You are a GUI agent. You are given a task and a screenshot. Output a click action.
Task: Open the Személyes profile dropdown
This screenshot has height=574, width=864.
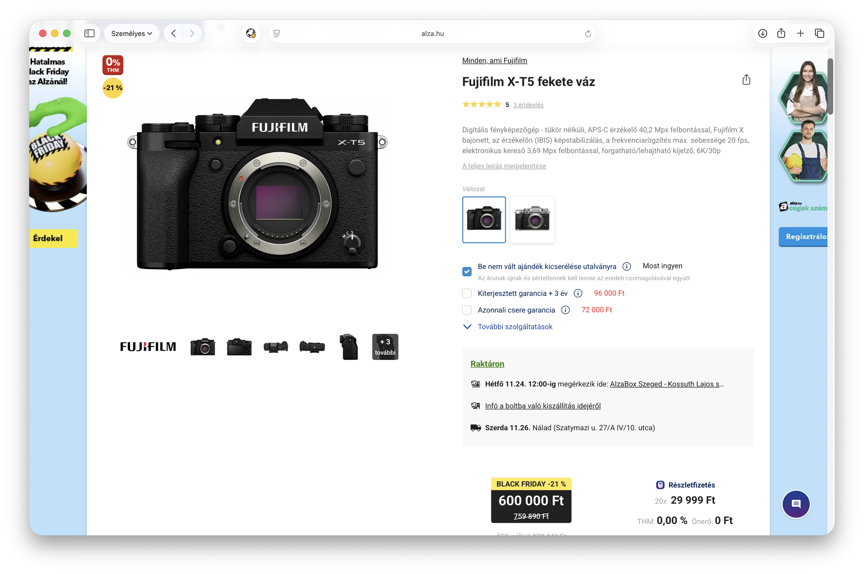[x=132, y=34]
